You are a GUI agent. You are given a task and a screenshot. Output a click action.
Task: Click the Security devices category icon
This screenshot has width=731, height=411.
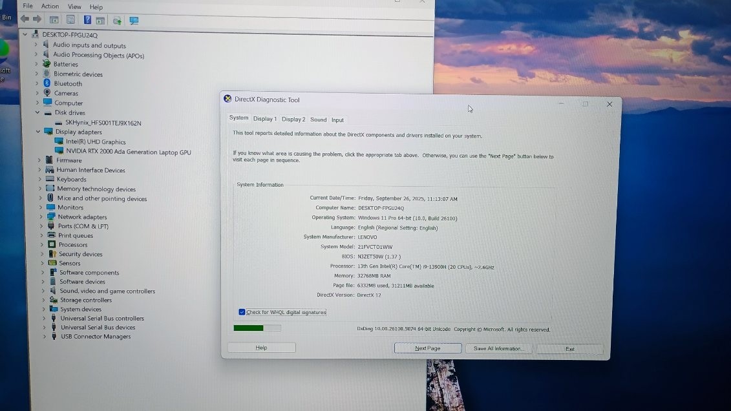click(x=52, y=254)
